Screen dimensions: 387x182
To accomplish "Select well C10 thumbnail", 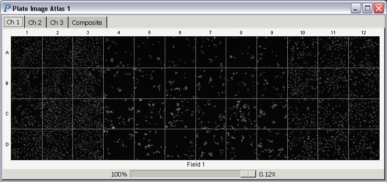I will click(303, 114).
